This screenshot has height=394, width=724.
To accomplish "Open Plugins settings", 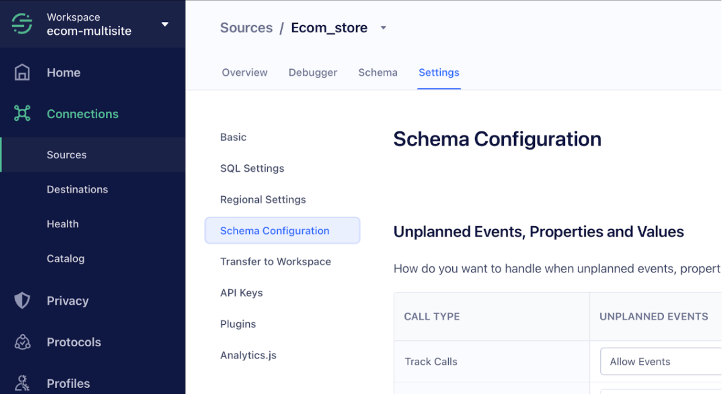I will 238,324.
